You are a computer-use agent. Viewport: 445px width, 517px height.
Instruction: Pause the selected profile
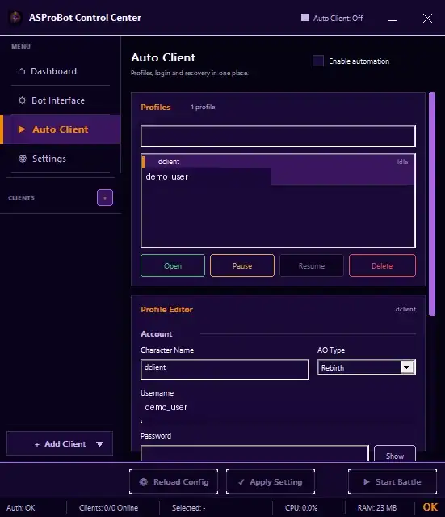(x=242, y=265)
